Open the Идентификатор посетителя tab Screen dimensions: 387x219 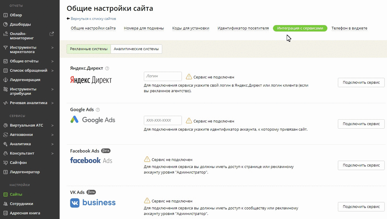(243, 28)
